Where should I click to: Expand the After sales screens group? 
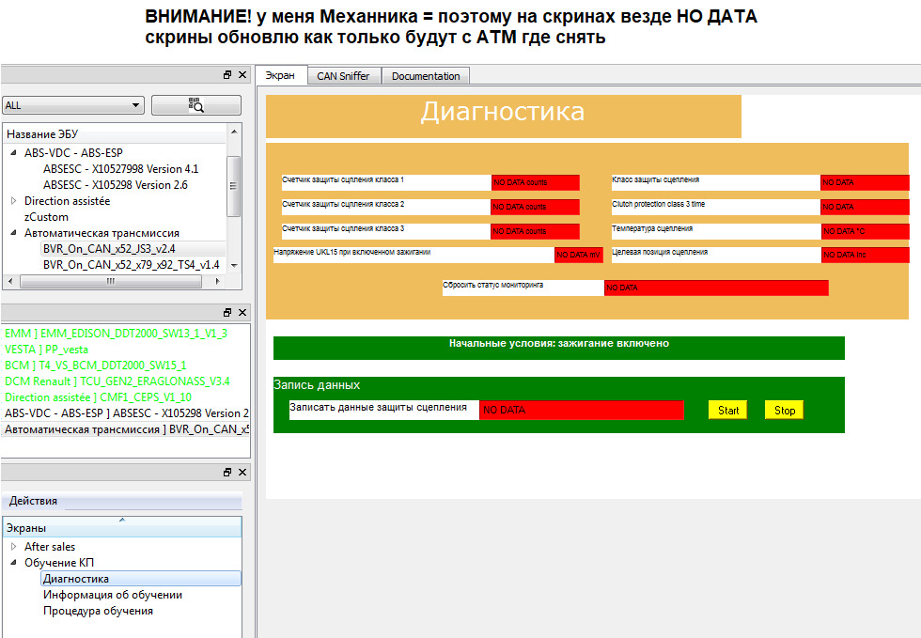tap(14, 547)
